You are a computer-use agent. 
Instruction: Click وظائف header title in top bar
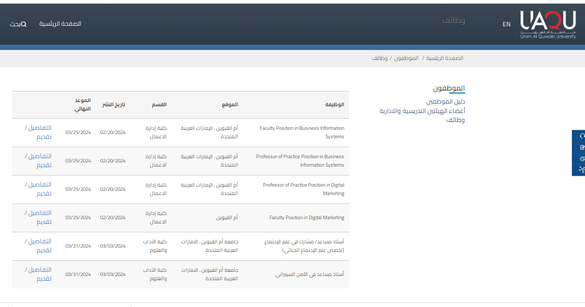(453, 21)
